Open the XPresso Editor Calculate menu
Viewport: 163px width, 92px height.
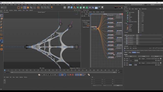102,12
